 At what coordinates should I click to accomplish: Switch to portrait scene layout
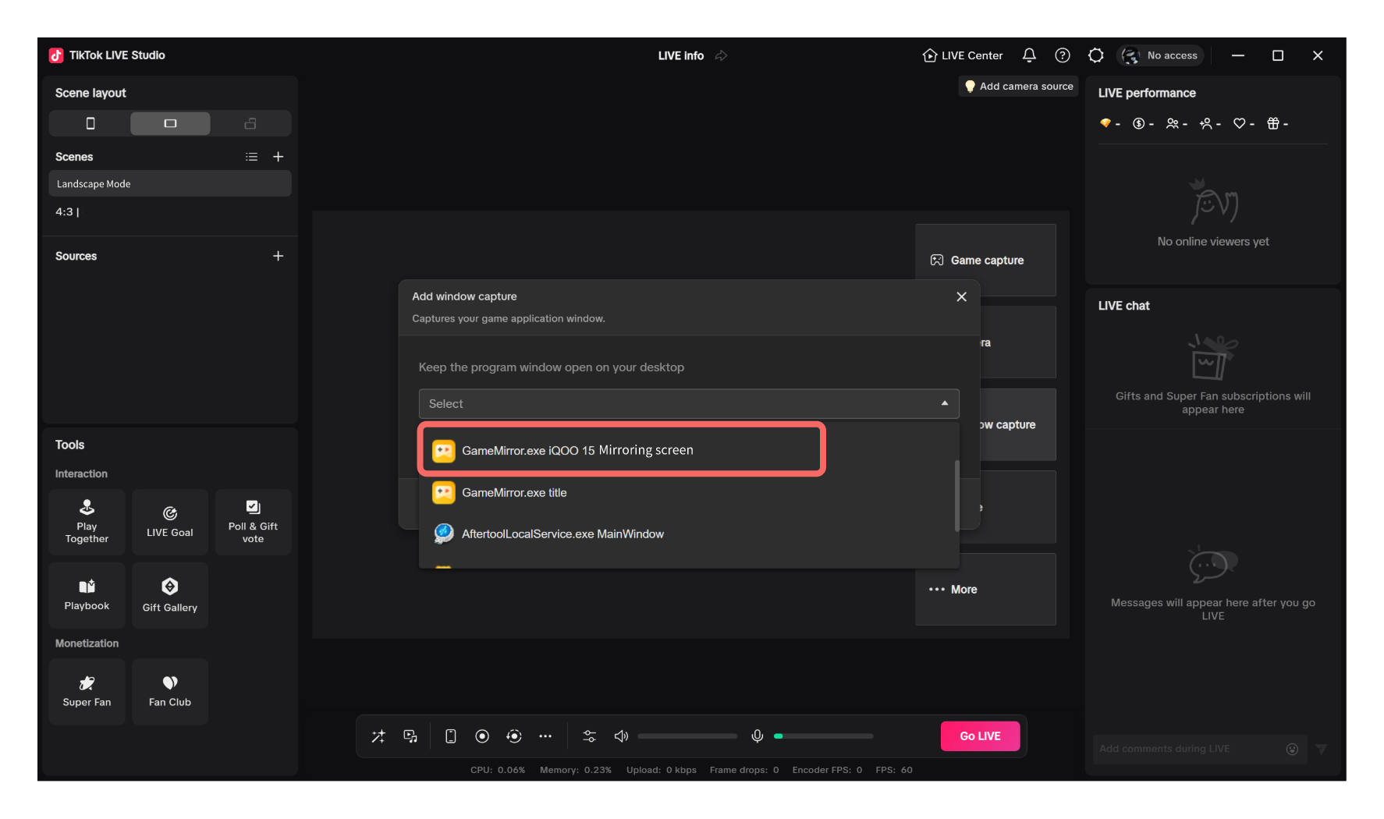coord(90,123)
